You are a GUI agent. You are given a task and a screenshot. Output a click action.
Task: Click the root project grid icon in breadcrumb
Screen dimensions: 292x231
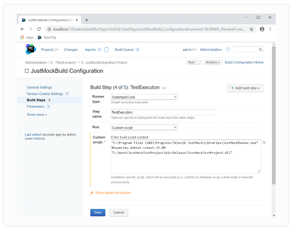click(52, 63)
